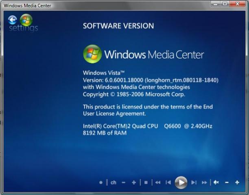This screenshot has width=249, height=195.
Task: Click the large Windows Media Center logo
Action: tap(144, 54)
